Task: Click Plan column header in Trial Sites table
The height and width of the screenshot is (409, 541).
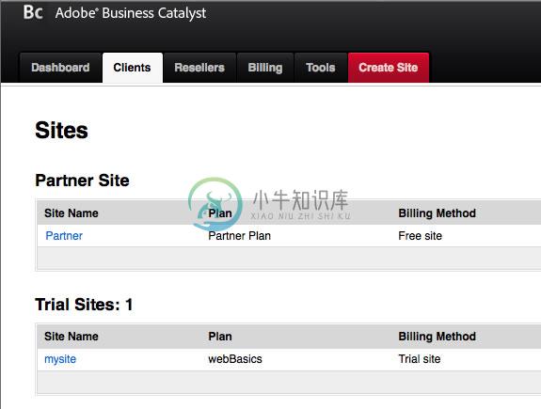Action: 220,337
